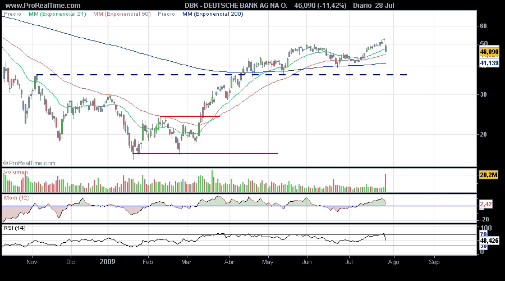The image size is (505, 281).
Task: Click the Abr label on time axis
Action: tap(229, 262)
